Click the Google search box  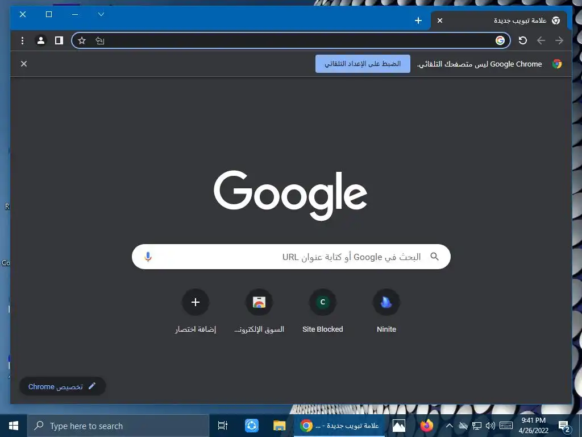point(291,257)
